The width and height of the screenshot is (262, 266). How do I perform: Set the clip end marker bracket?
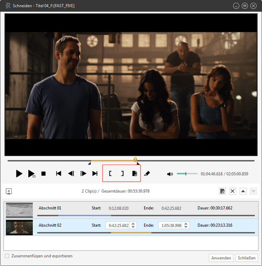coord(122,173)
